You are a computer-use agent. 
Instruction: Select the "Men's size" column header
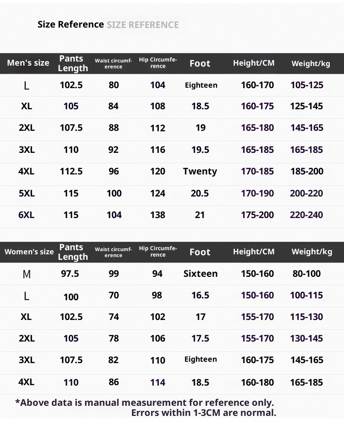point(28,63)
